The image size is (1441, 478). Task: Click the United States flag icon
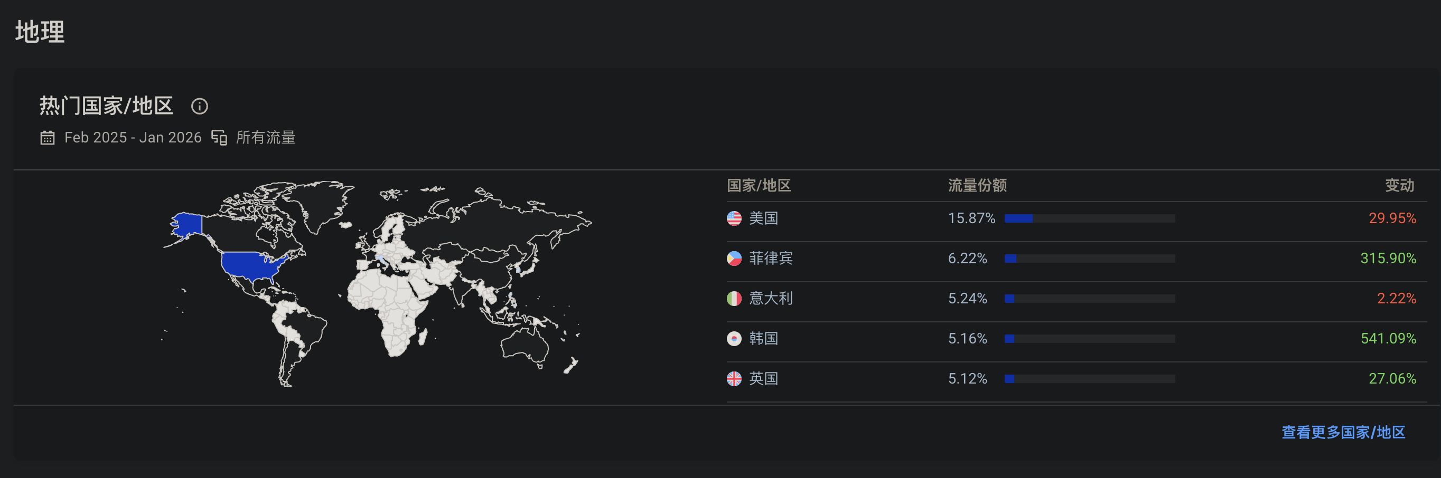point(734,218)
